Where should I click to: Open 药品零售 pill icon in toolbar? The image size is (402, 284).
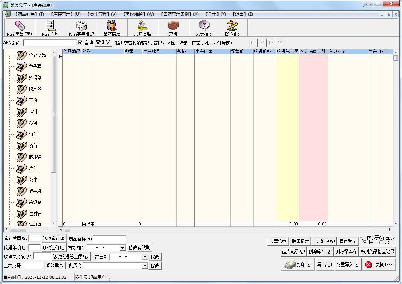coord(19,26)
